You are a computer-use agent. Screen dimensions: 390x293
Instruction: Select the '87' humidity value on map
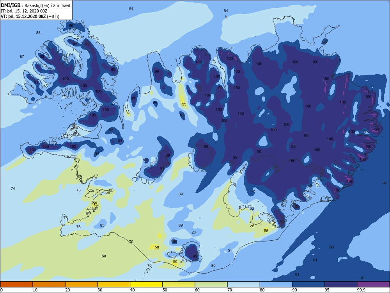pyautogui.click(x=22, y=57)
